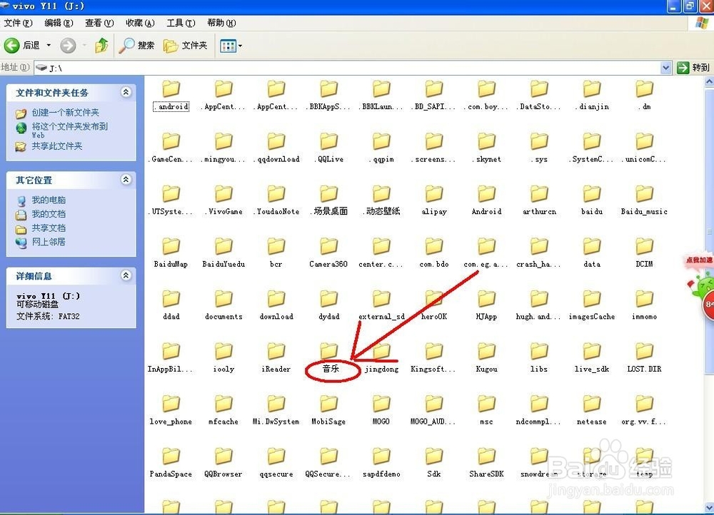The width and height of the screenshot is (714, 515).
Task: Select the Kugou folder
Action: [486, 359]
